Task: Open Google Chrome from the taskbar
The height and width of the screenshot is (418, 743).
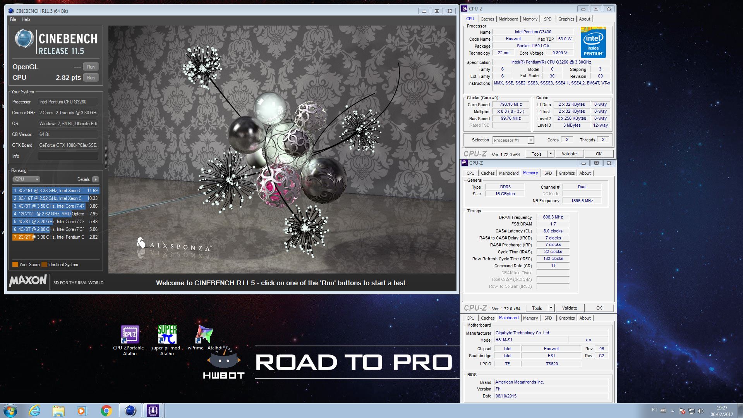Action: (106, 411)
